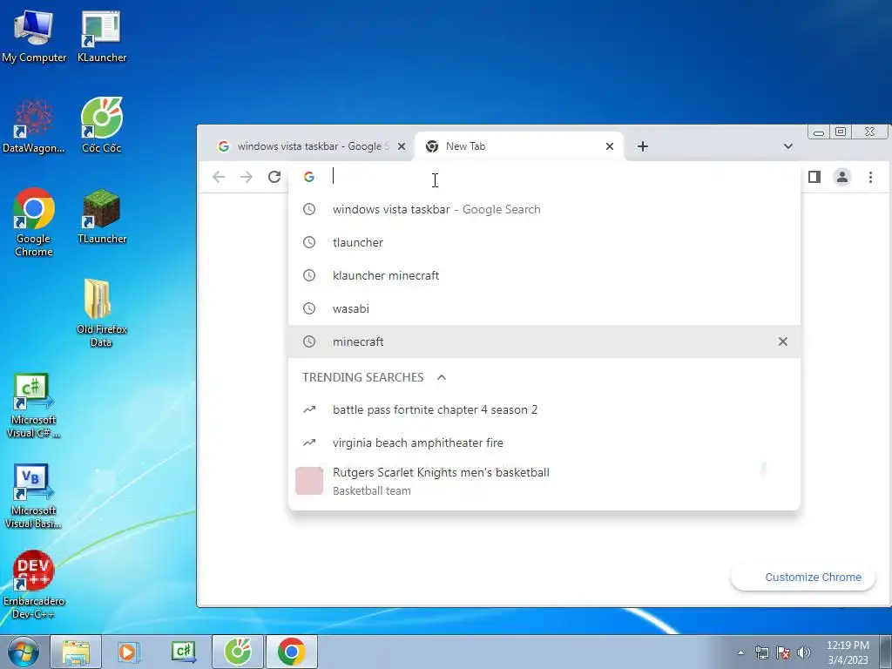892x669 pixels.
Task: Open the Windows Start menu orb
Action: click(x=23, y=652)
